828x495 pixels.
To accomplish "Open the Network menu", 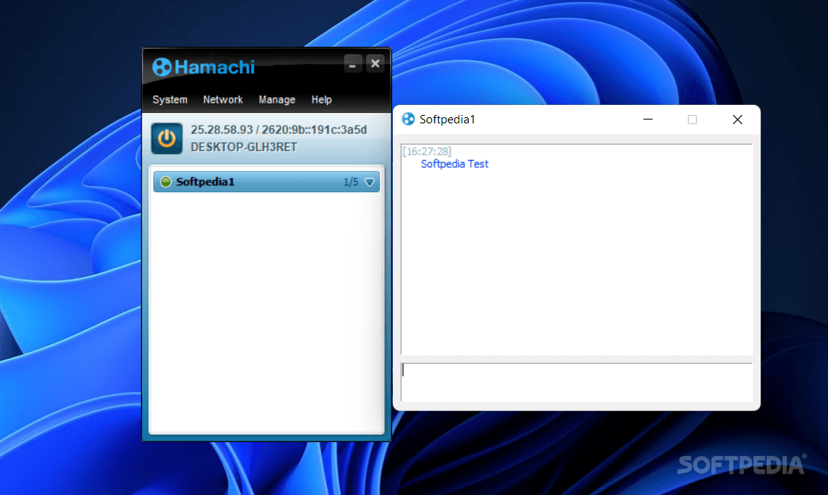I will point(223,100).
